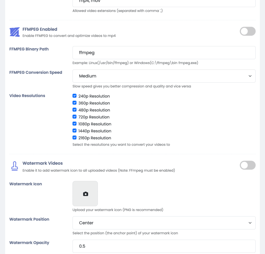Uncheck the 2160p Resolution checkbox
This screenshot has width=265, height=254.
point(75,138)
